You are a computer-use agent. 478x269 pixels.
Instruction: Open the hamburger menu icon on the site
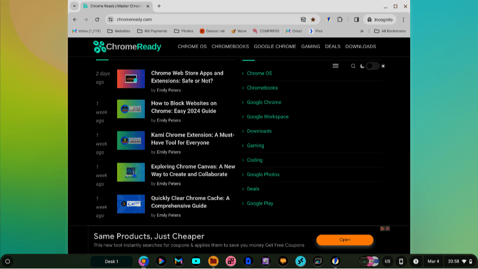tap(336, 66)
